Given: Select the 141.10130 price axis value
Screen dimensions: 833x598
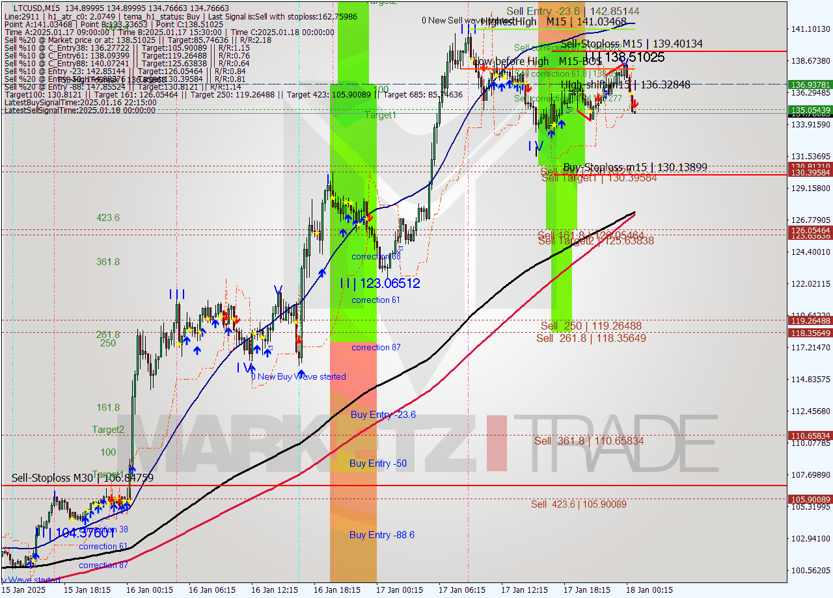Looking at the screenshot, I should [810, 29].
